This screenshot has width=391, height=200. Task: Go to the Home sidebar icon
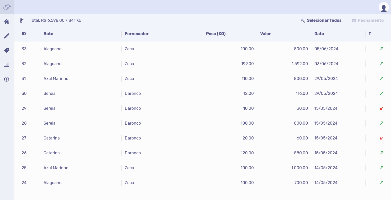(7, 22)
